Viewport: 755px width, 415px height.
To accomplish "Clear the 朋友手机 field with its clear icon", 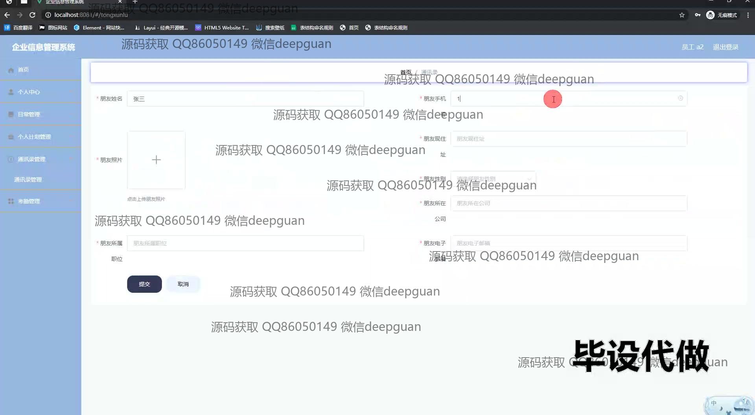I will (680, 98).
